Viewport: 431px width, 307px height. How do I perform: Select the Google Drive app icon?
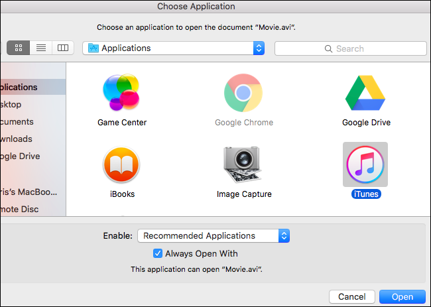point(365,93)
